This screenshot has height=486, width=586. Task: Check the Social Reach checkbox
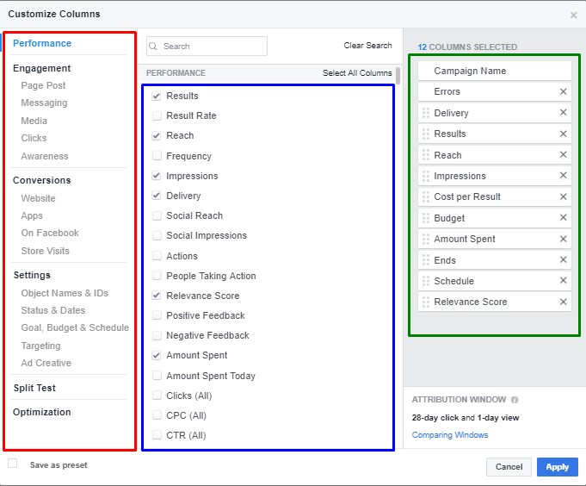pos(157,215)
